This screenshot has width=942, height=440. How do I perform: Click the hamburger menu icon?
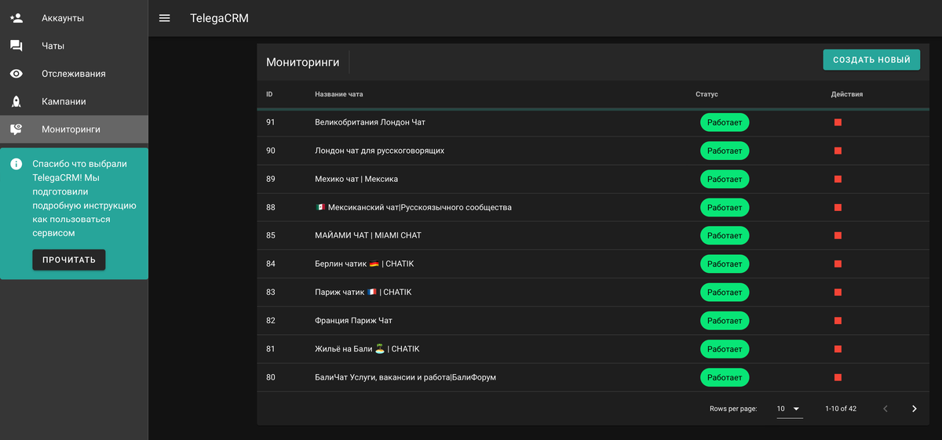(165, 18)
